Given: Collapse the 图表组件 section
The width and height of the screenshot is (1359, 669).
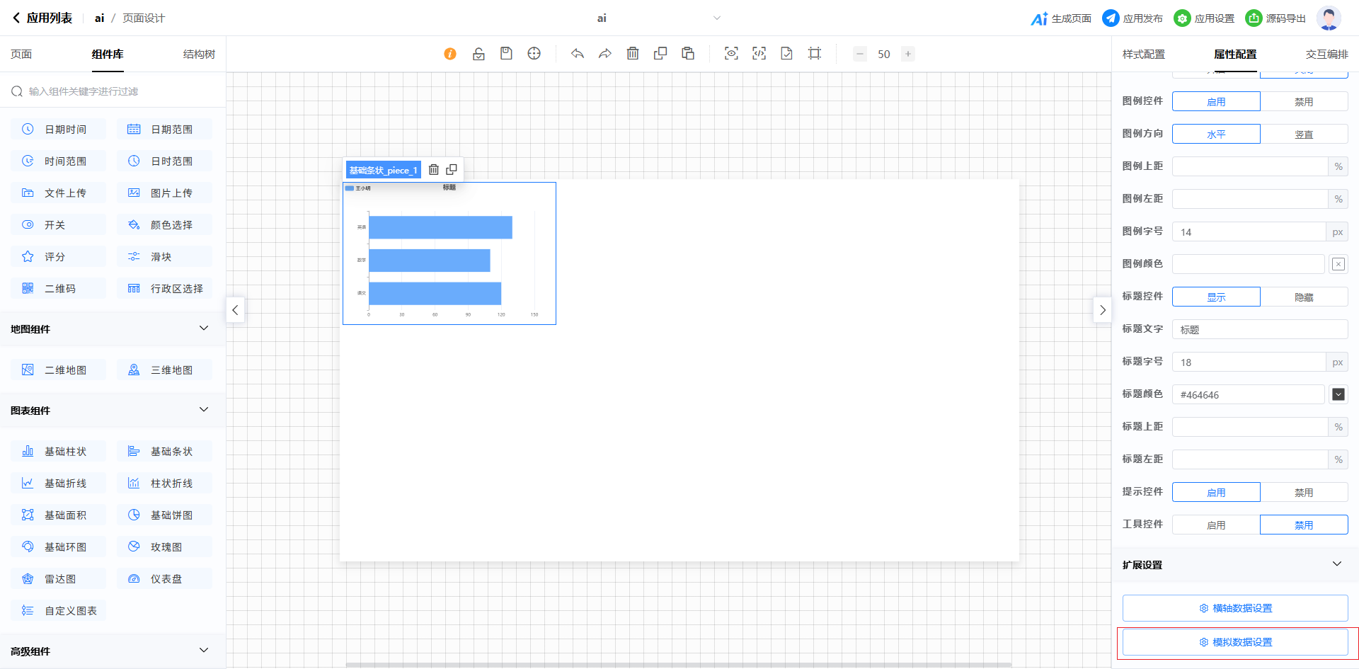Looking at the screenshot, I should tap(204, 410).
